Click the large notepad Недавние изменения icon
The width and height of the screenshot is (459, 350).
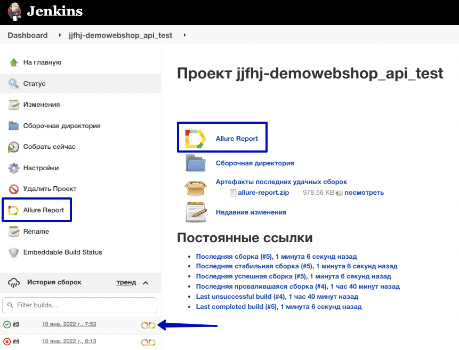196,212
